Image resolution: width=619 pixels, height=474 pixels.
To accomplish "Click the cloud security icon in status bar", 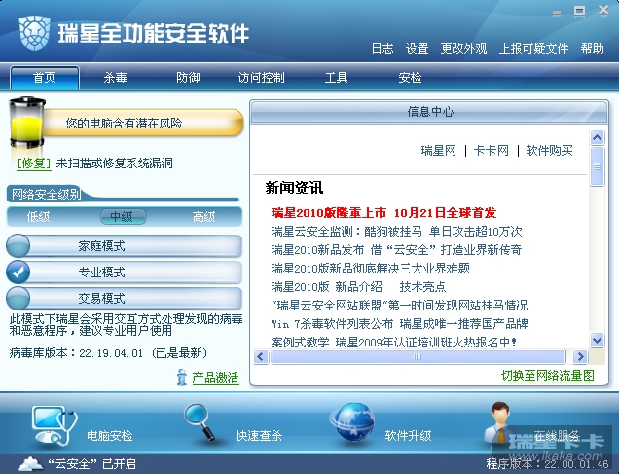I will (x=31, y=463).
